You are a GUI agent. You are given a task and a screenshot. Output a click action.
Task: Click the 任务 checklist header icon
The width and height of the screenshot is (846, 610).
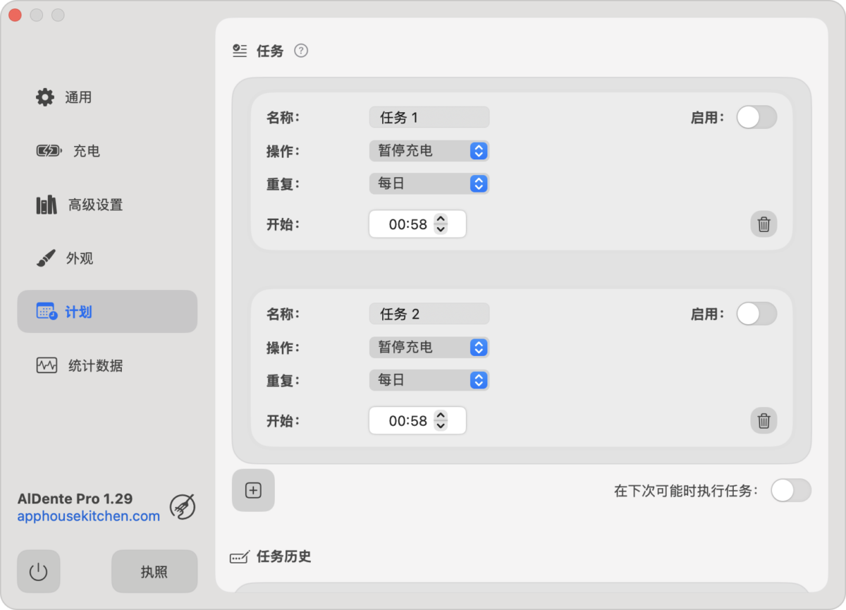pos(240,51)
